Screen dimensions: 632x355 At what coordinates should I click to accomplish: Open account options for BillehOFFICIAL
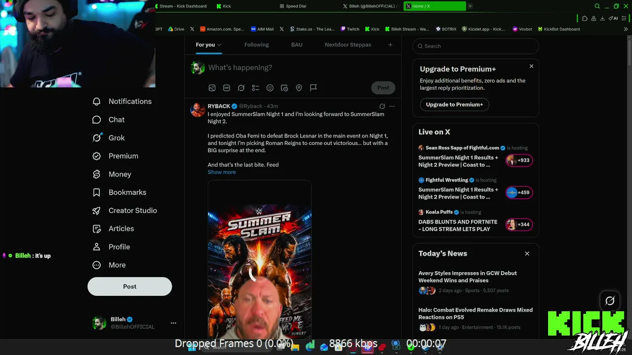click(x=173, y=323)
